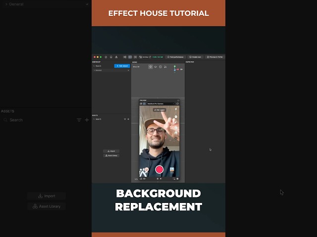Select the highlighted panel layout icon in toolbar
Viewport: 317px width, 237px height.
[x=130, y=57]
